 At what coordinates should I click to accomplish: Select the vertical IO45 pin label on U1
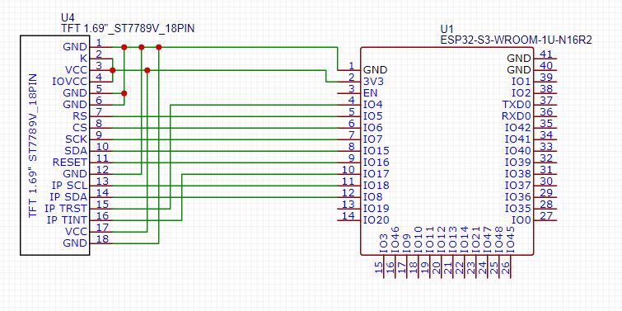pos(510,239)
